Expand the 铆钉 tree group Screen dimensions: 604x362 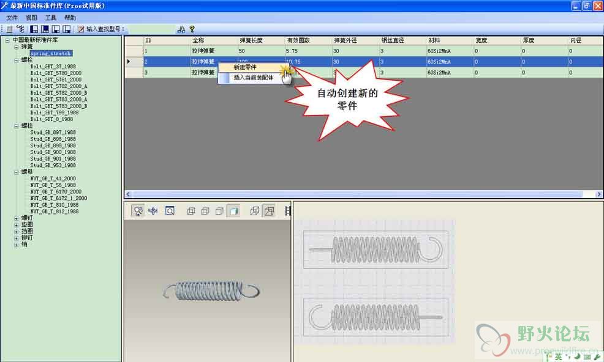16,238
